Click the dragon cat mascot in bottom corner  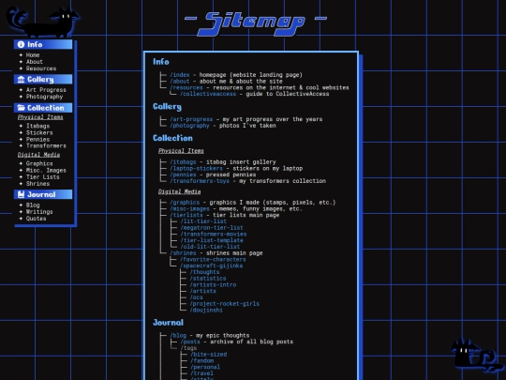[x=477, y=355]
